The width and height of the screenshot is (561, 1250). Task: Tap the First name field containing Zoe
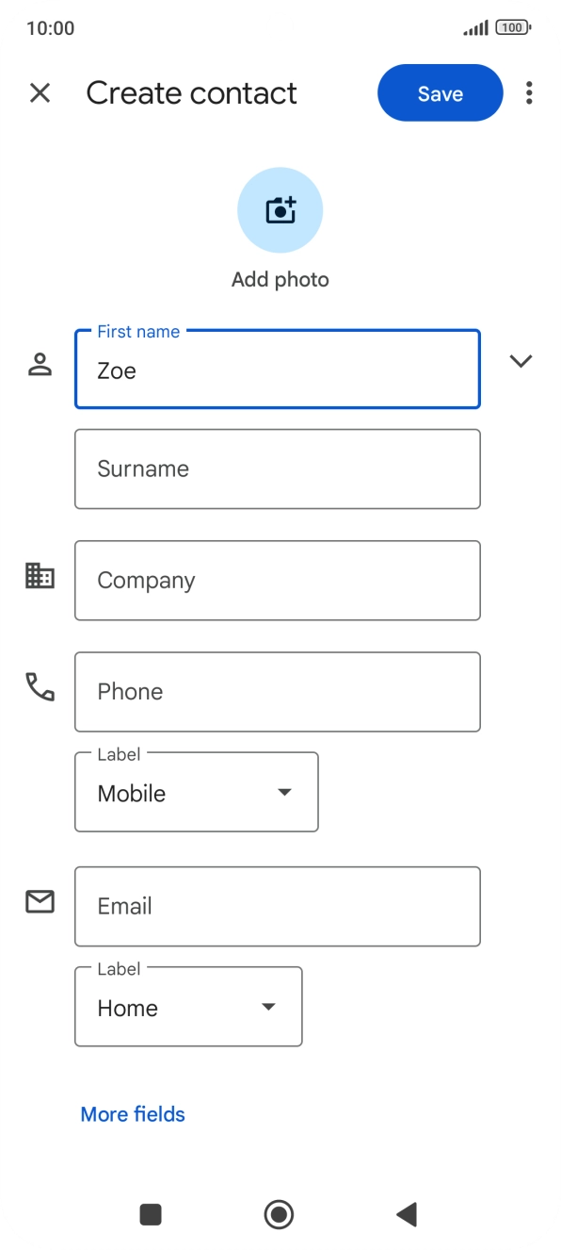coord(277,370)
